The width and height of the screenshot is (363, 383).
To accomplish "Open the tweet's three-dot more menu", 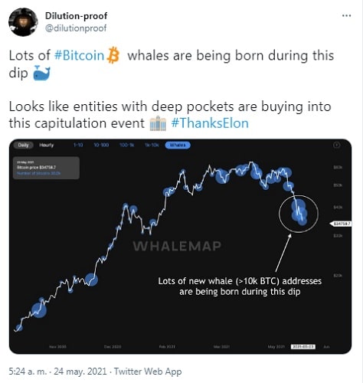I will 346,16.
